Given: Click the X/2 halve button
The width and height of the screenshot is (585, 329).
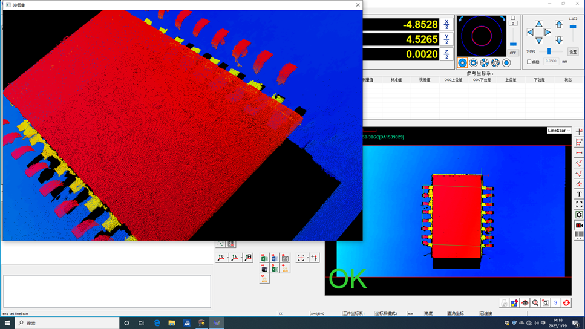Looking at the screenshot, I should (446, 25).
